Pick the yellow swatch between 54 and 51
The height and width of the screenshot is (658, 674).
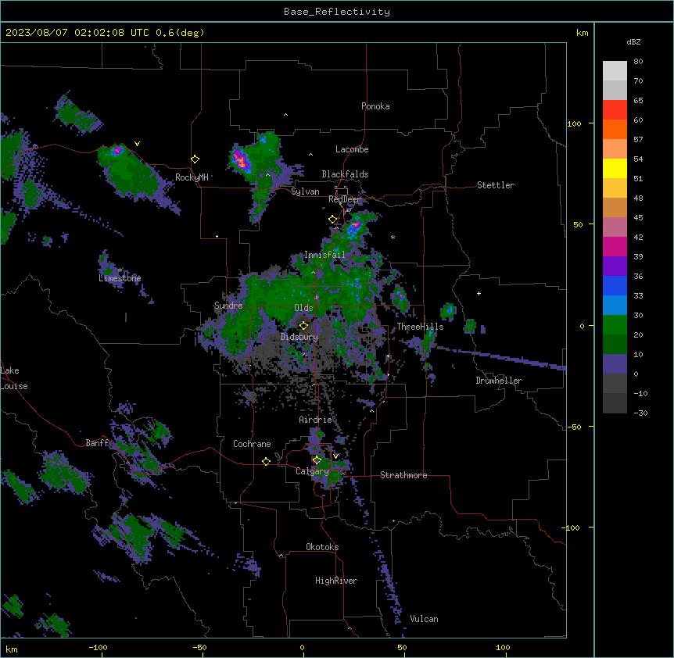(615, 168)
